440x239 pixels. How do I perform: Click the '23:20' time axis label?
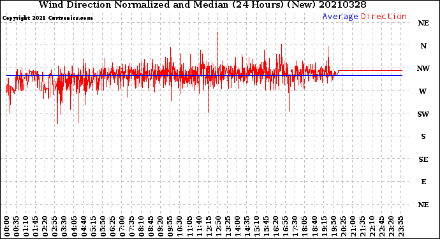click(391, 226)
